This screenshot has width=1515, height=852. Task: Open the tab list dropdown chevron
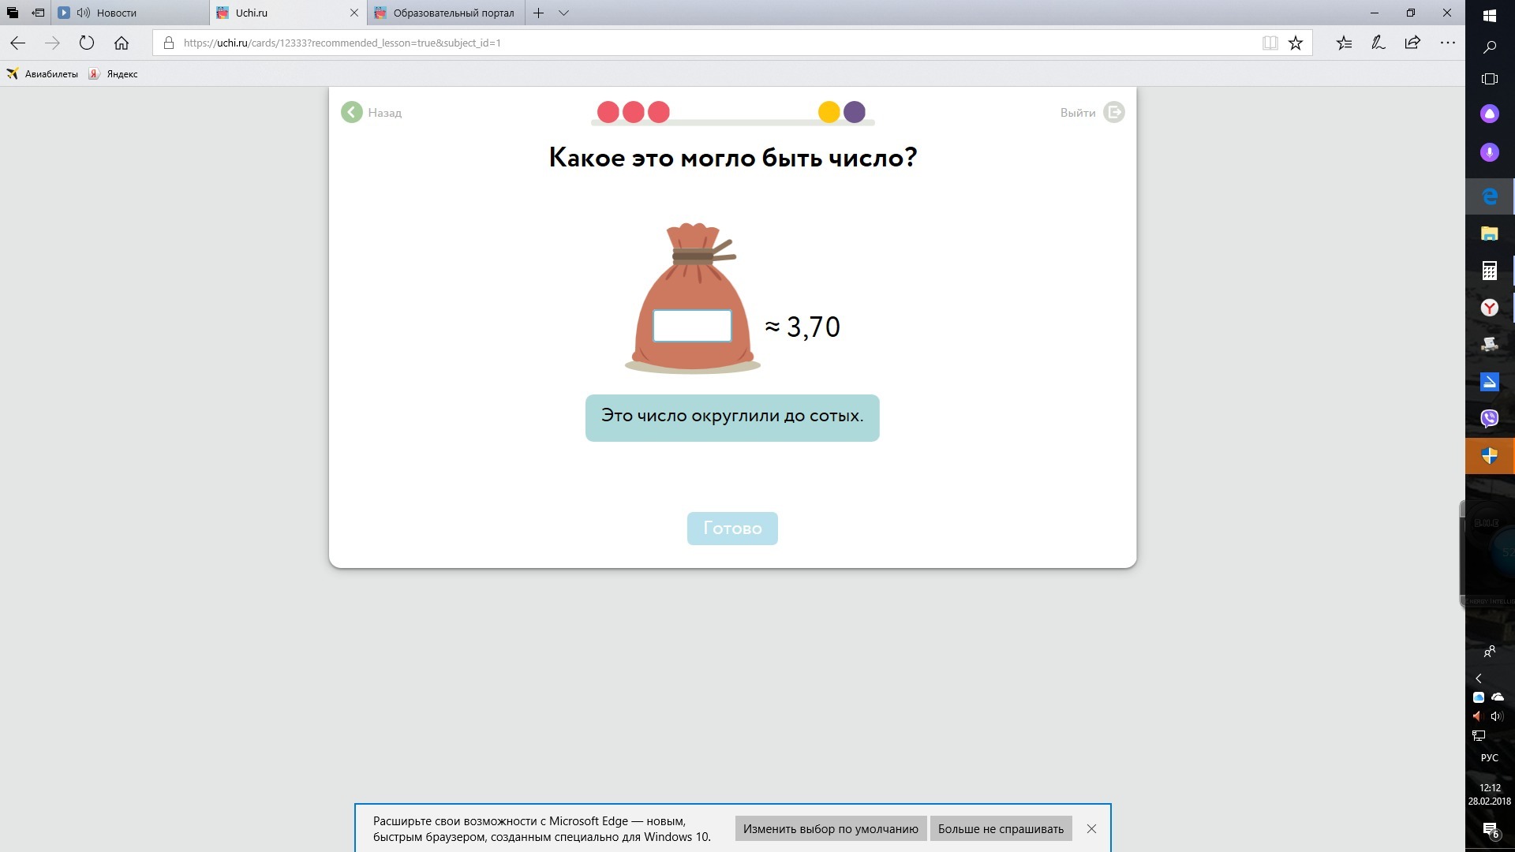[563, 13]
